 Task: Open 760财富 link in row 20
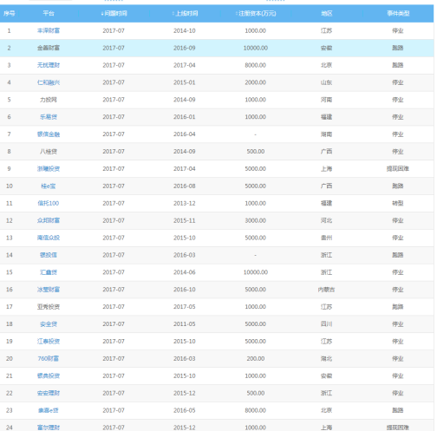coord(49,358)
